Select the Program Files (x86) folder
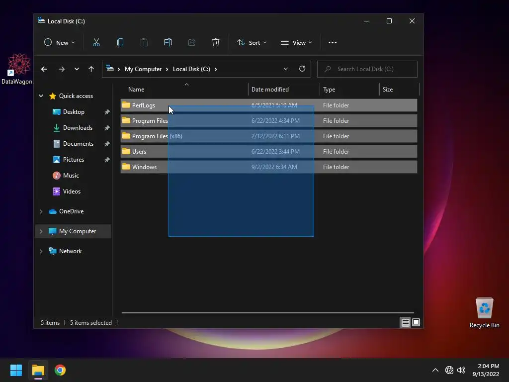 269,136
